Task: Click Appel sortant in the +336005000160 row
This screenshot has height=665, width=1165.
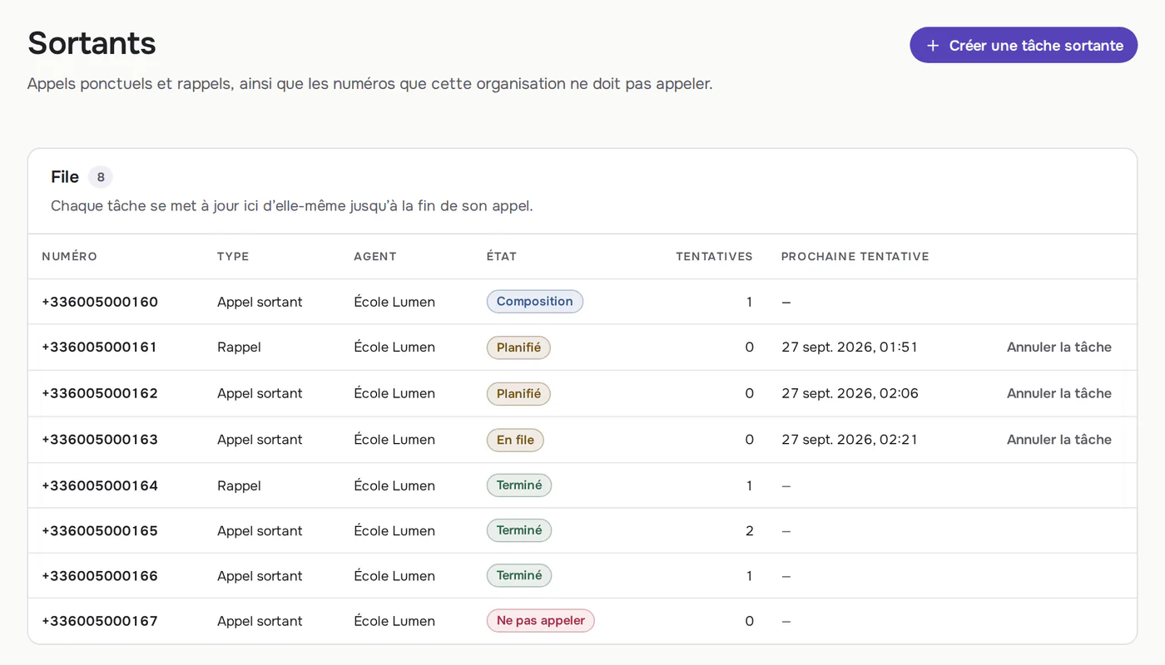Action: coord(260,302)
